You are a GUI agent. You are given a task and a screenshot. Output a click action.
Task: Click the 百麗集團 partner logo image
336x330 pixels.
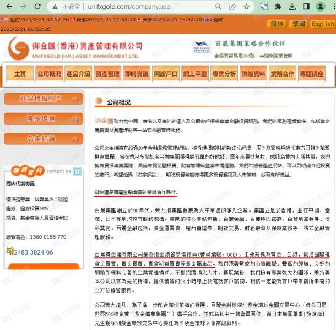[x=202, y=47]
